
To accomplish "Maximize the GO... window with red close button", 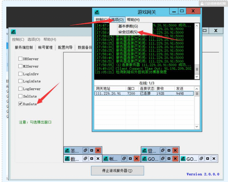I will (169, 159).
